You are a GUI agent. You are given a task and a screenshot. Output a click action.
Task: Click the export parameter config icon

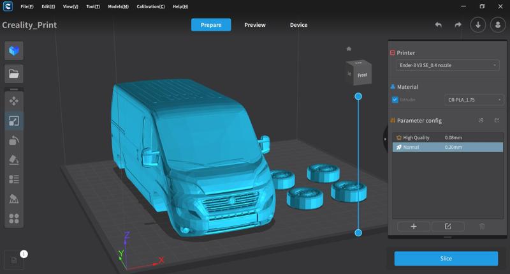[497, 120]
